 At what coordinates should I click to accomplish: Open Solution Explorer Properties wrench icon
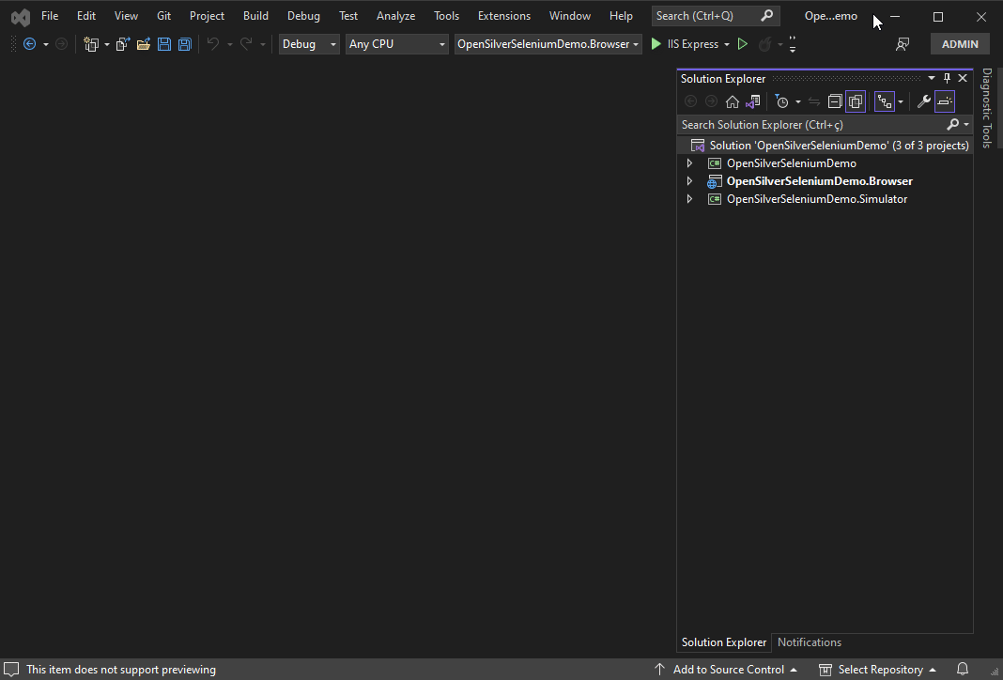point(923,100)
